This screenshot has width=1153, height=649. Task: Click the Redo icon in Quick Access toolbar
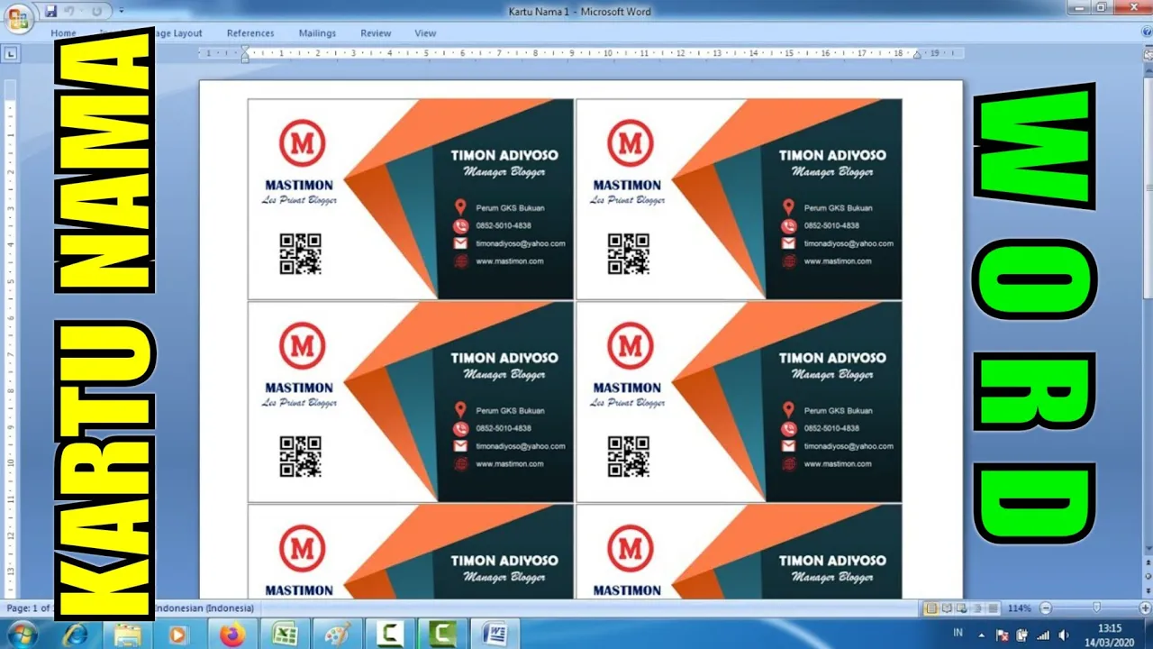pos(96,11)
